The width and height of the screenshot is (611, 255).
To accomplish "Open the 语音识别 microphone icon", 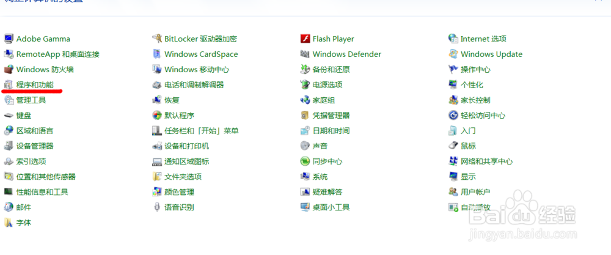I will 156,207.
